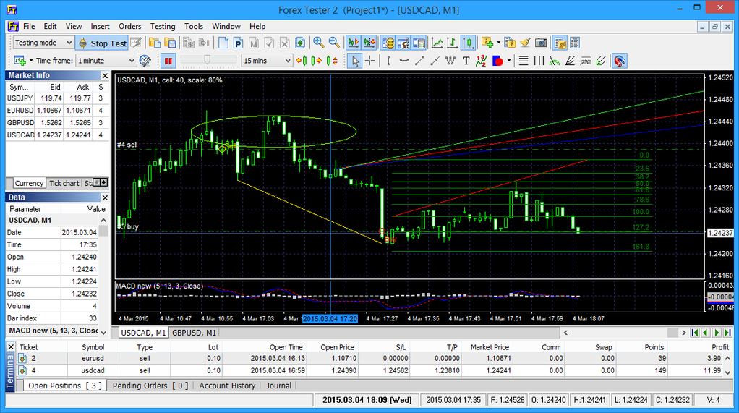The image size is (739, 413).
Task: Expand the add indicator dropdown arrow
Action: coord(499,43)
